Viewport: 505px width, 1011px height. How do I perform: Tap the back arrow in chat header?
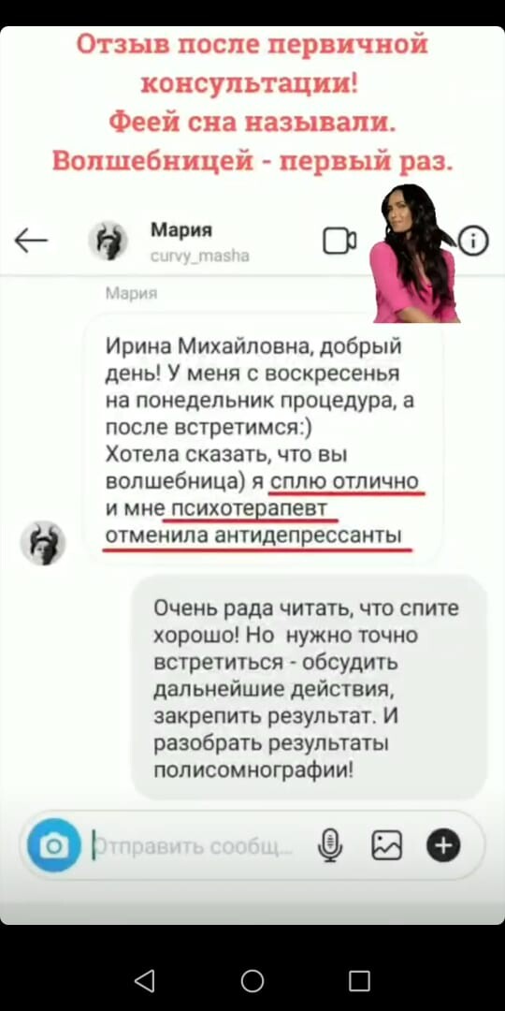click(31, 241)
